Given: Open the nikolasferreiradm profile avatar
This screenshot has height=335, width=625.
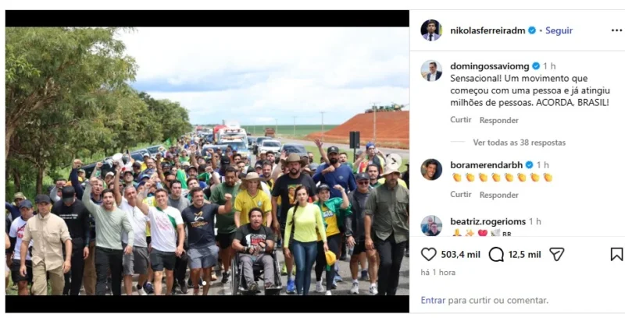Looking at the screenshot, I should pos(431,30).
